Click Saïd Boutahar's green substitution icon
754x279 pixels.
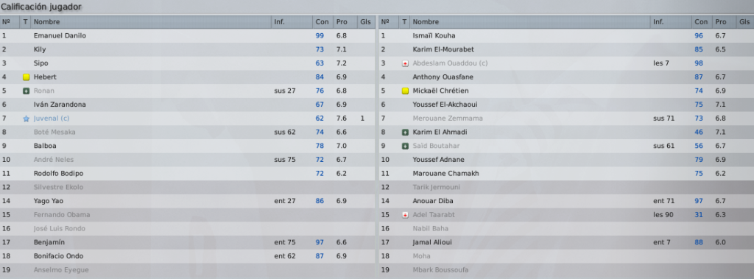[405, 146]
